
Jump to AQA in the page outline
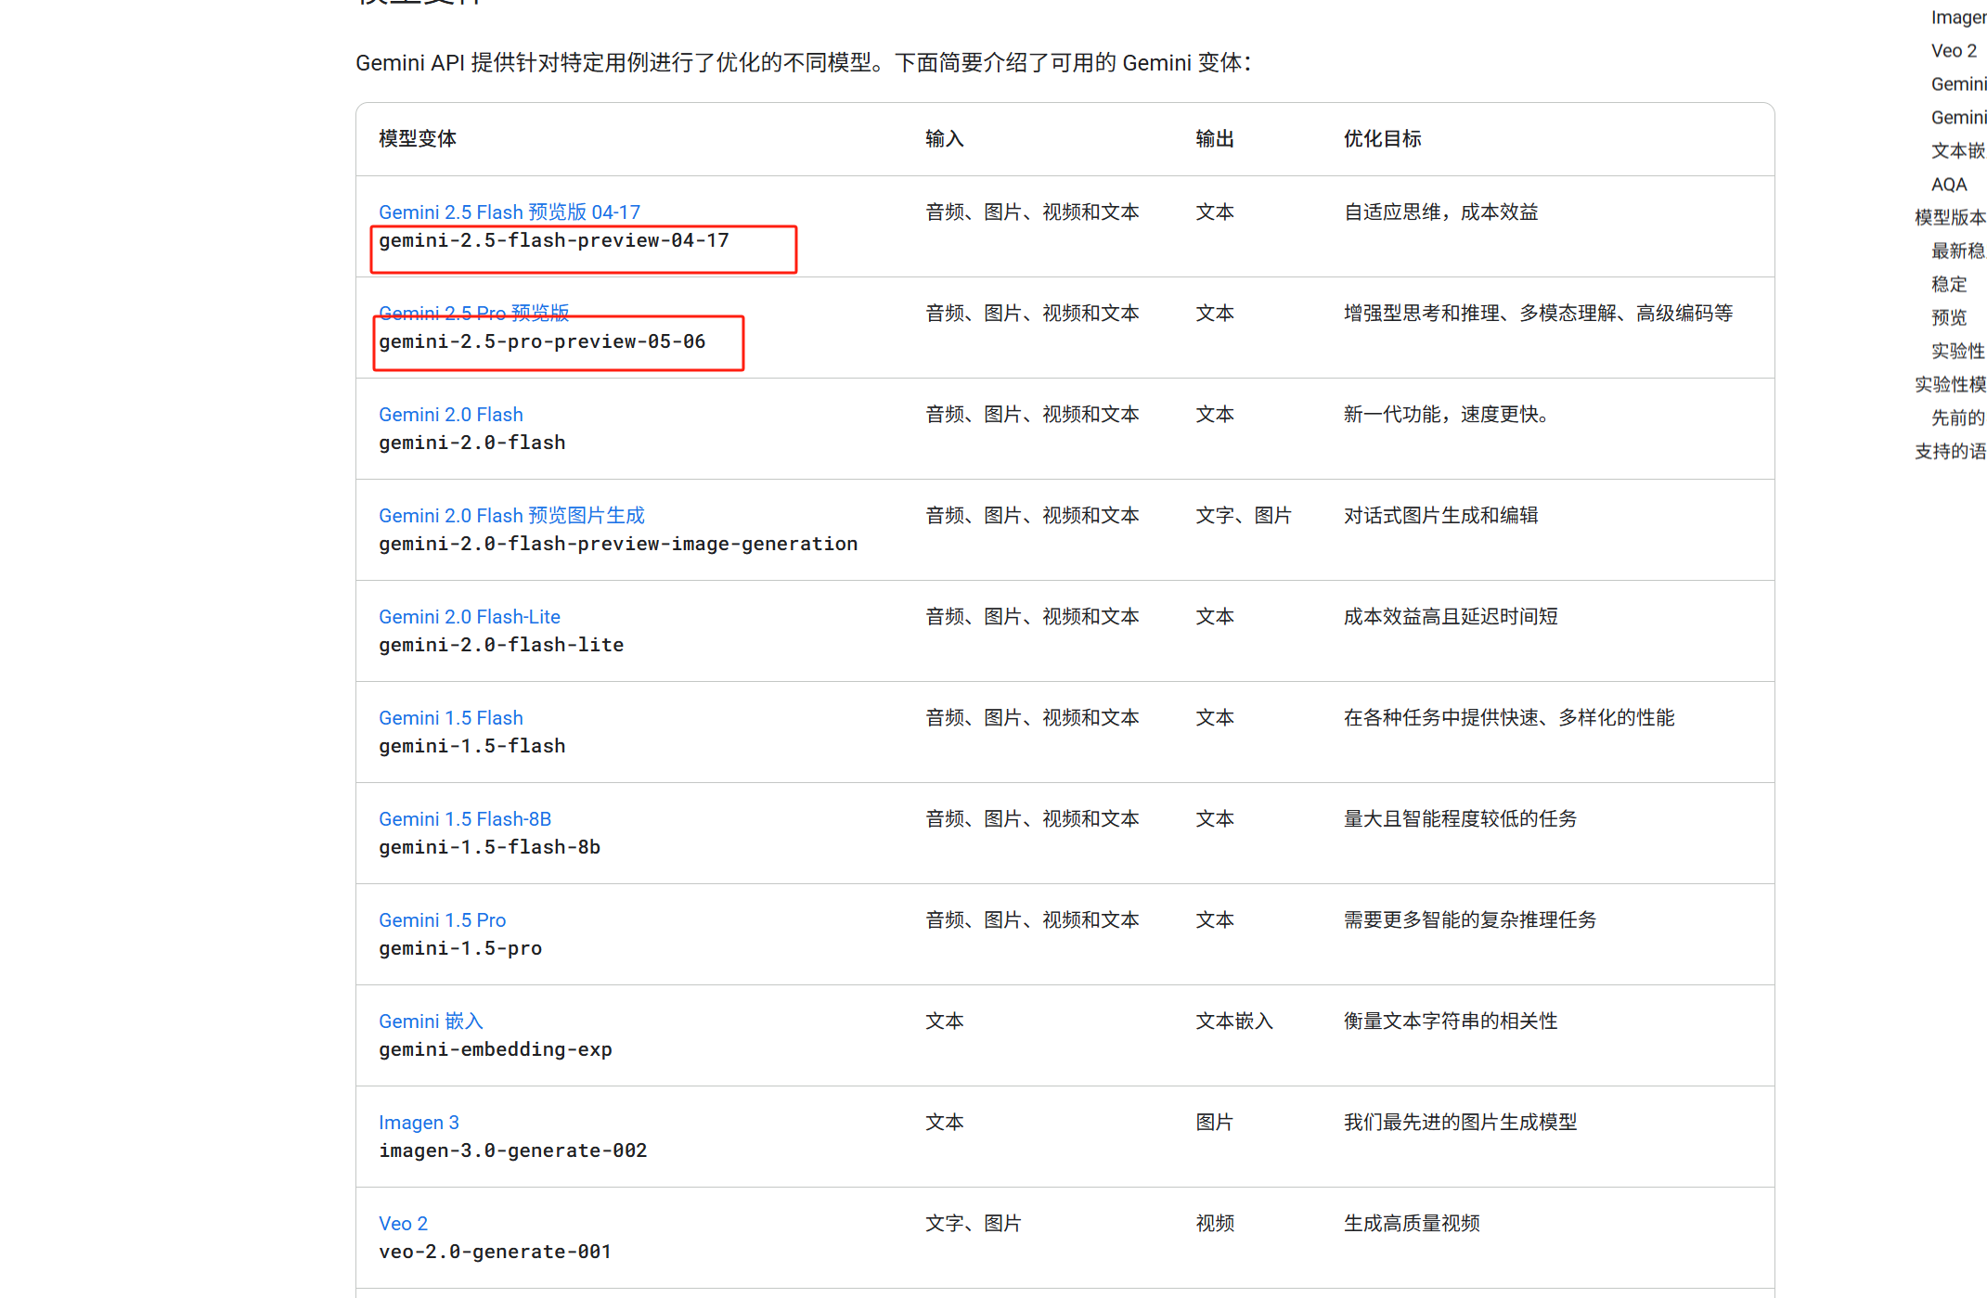click(1948, 185)
